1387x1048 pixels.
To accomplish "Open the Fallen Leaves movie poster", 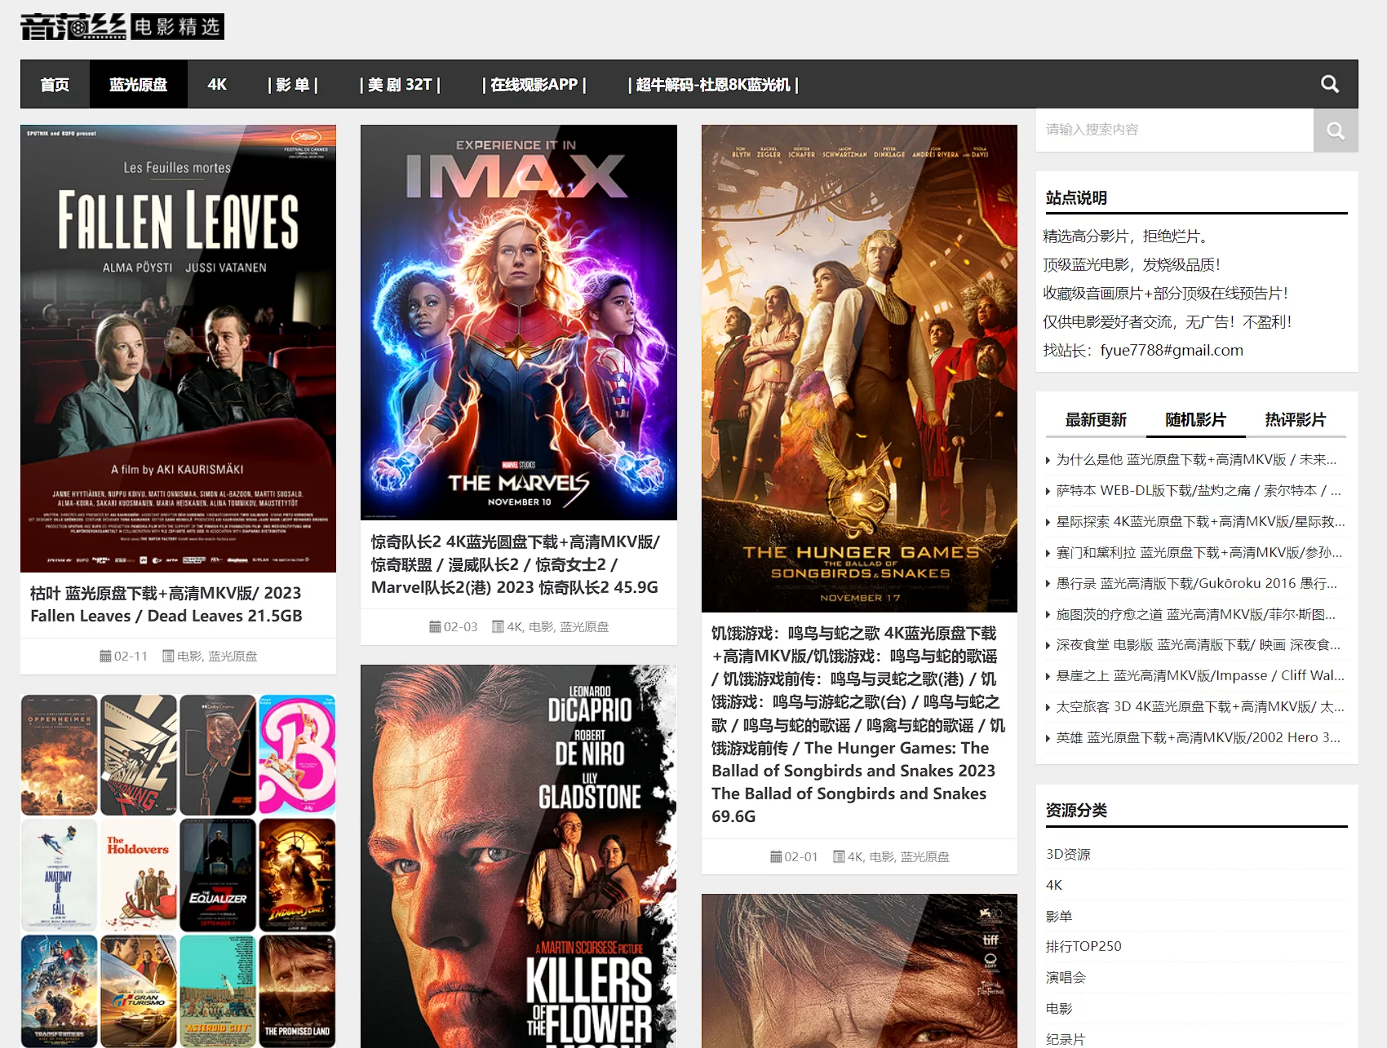I will point(178,348).
